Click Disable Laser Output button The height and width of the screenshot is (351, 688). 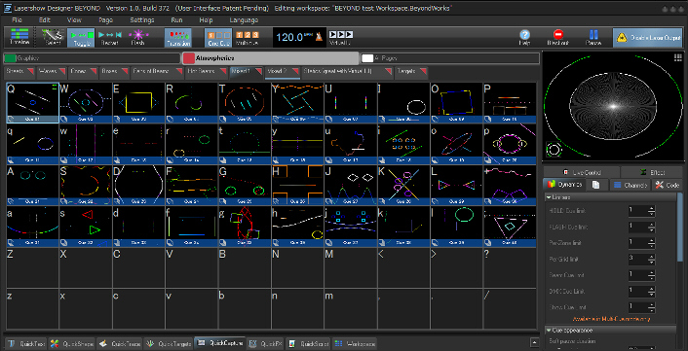pos(648,38)
